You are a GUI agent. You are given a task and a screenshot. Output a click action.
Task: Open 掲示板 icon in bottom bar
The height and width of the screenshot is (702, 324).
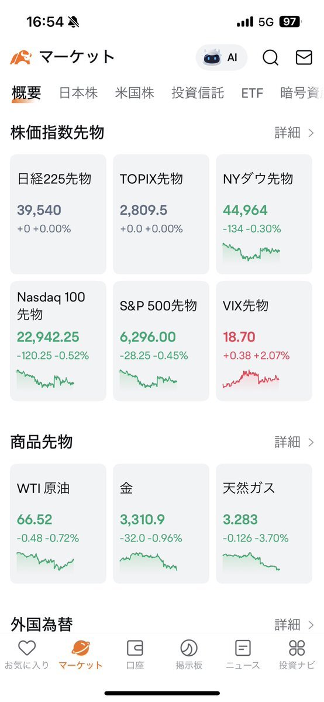(x=189, y=648)
